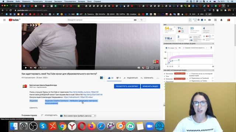Open notifications bell
The image size is (236, 132).
(221, 20)
